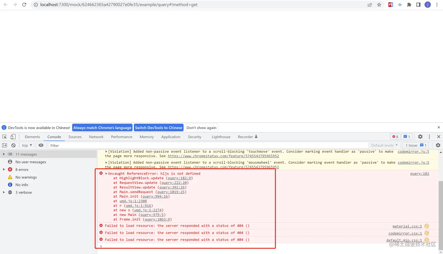
Task: Toggle the browser side panel
Action: (418, 5)
